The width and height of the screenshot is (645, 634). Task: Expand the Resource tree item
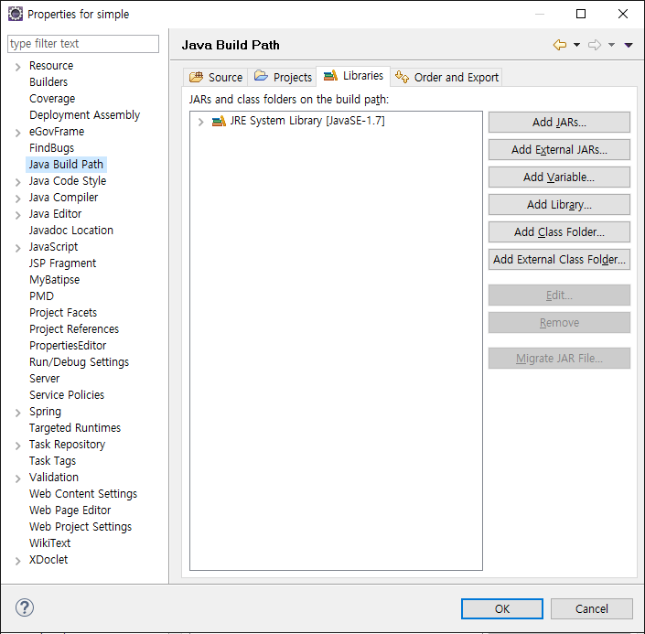tap(18, 66)
